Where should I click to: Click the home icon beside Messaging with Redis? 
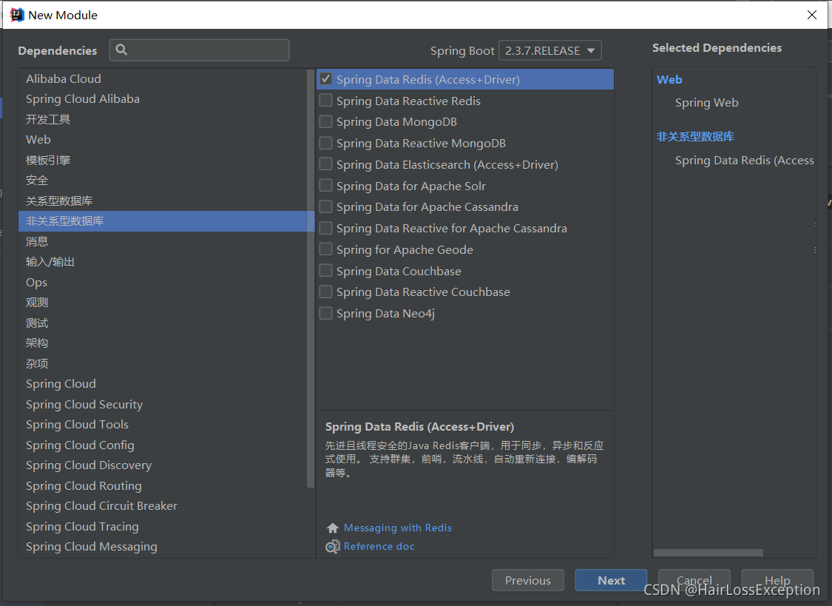(x=333, y=528)
